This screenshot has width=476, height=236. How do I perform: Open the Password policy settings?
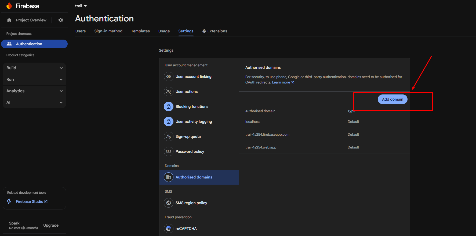[199, 151]
